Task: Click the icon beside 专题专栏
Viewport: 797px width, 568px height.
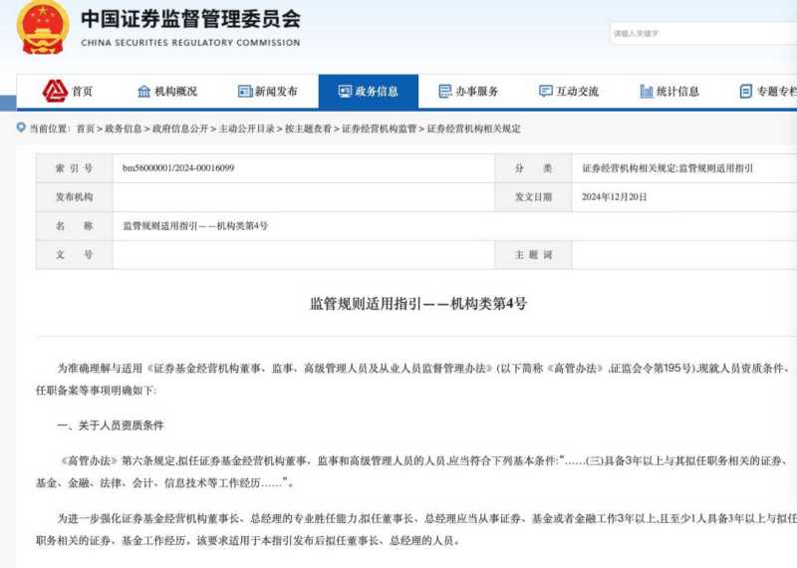Action: tap(745, 92)
